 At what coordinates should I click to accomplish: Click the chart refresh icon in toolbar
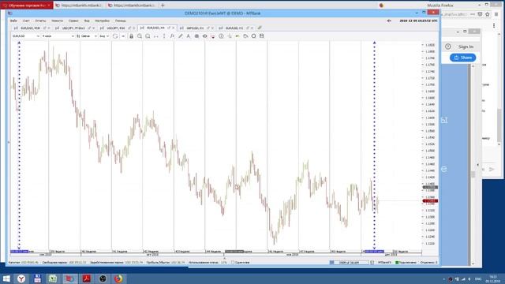coord(115,36)
